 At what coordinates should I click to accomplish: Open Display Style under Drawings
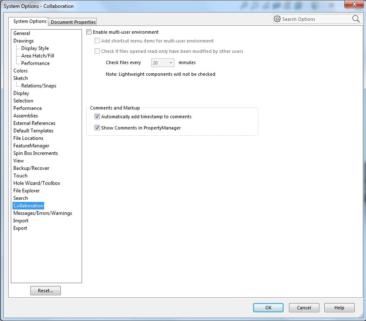coord(35,48)
